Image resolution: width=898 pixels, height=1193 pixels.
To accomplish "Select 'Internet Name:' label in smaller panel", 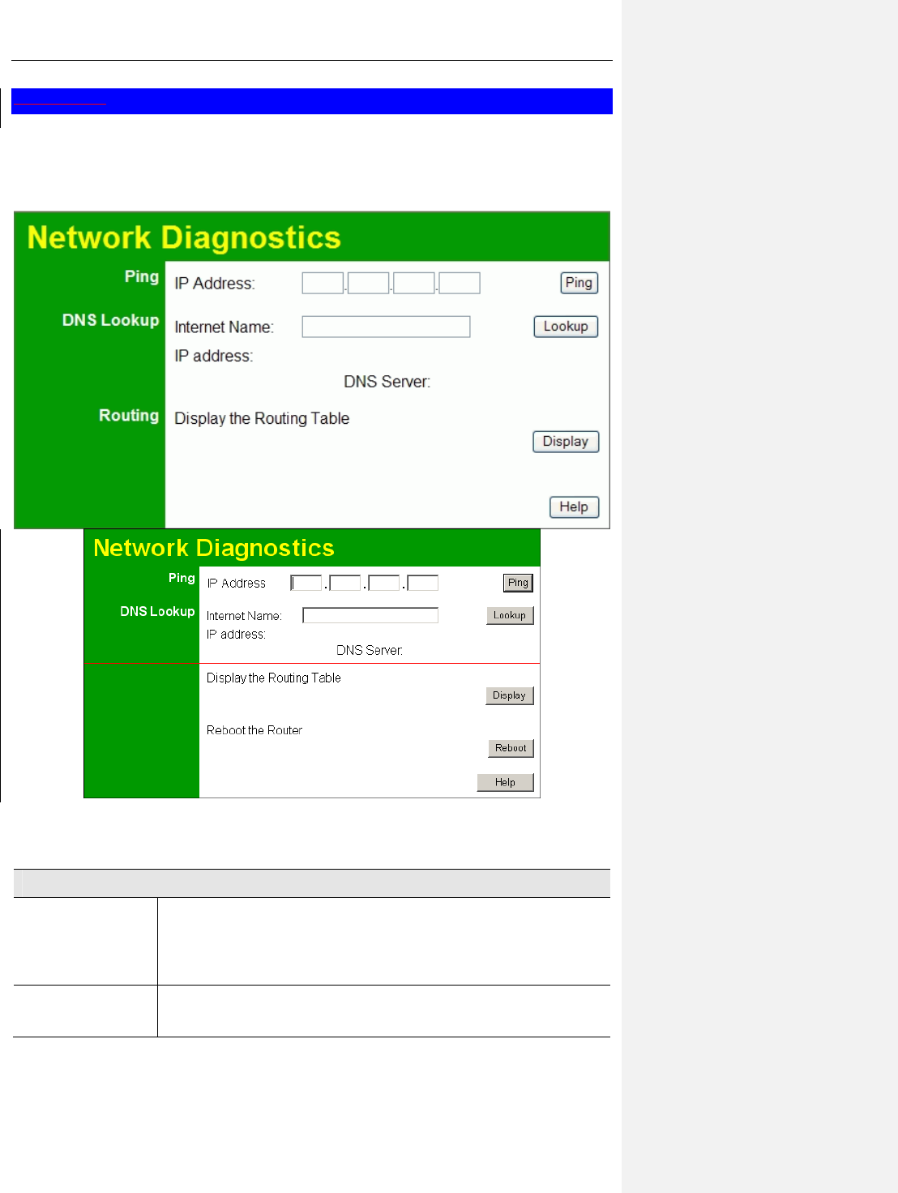I will (x=244, y=616).
